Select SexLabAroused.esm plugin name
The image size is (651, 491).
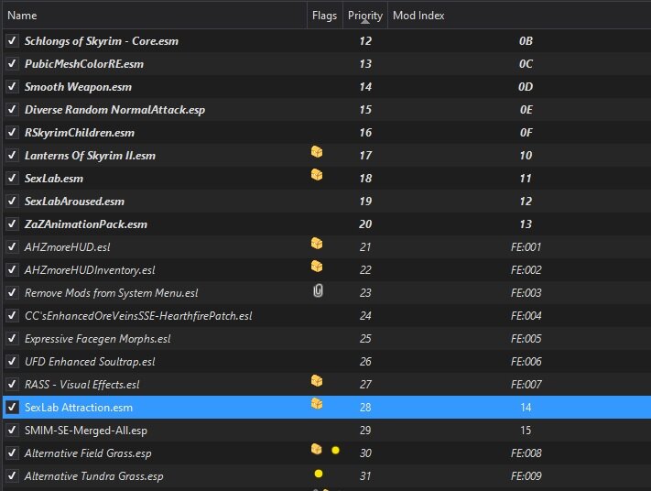coord(74,202)
